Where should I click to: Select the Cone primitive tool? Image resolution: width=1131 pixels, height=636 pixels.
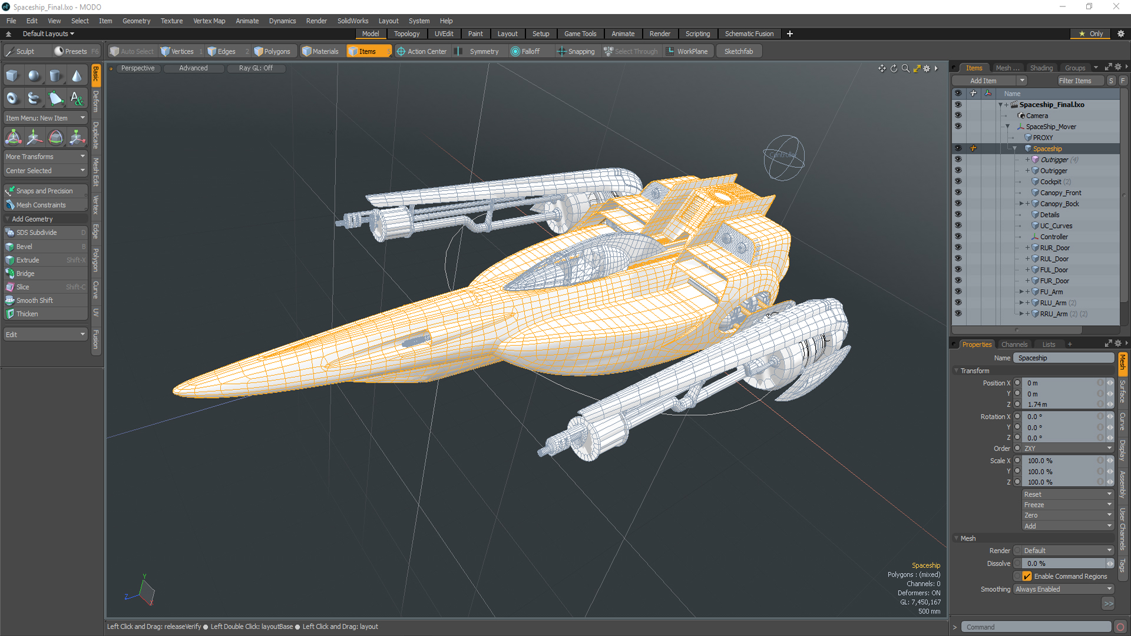pyautogui.click(x=77, y=76)
